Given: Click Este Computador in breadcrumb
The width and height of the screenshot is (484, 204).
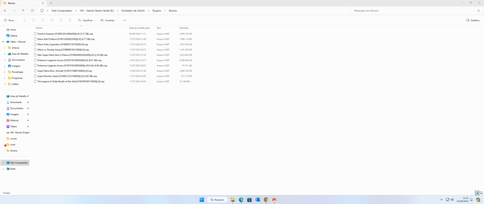Looking at the screenshot, I should click(x=62, y=10).
